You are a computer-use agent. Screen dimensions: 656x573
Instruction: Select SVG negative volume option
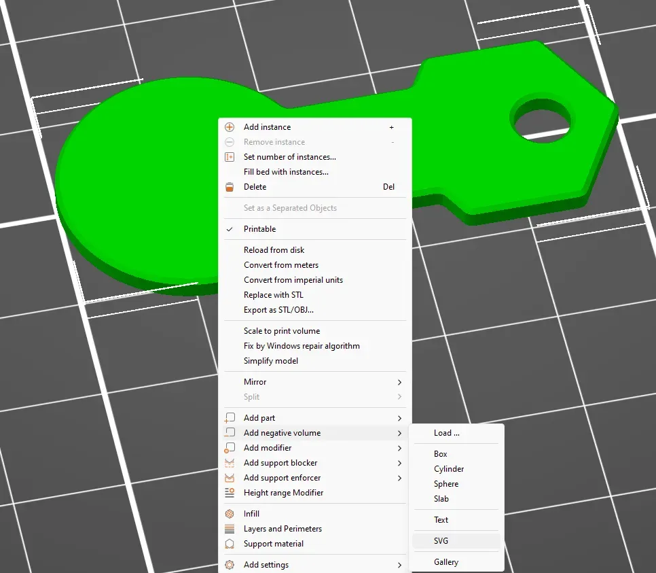456,541
